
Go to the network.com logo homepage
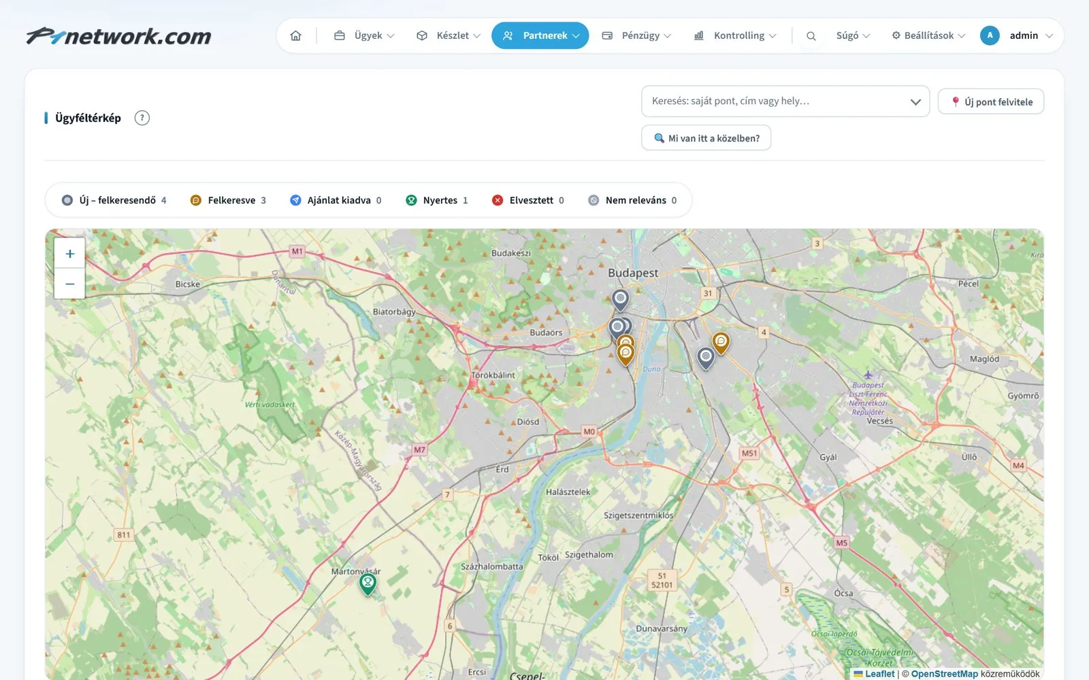119,36
